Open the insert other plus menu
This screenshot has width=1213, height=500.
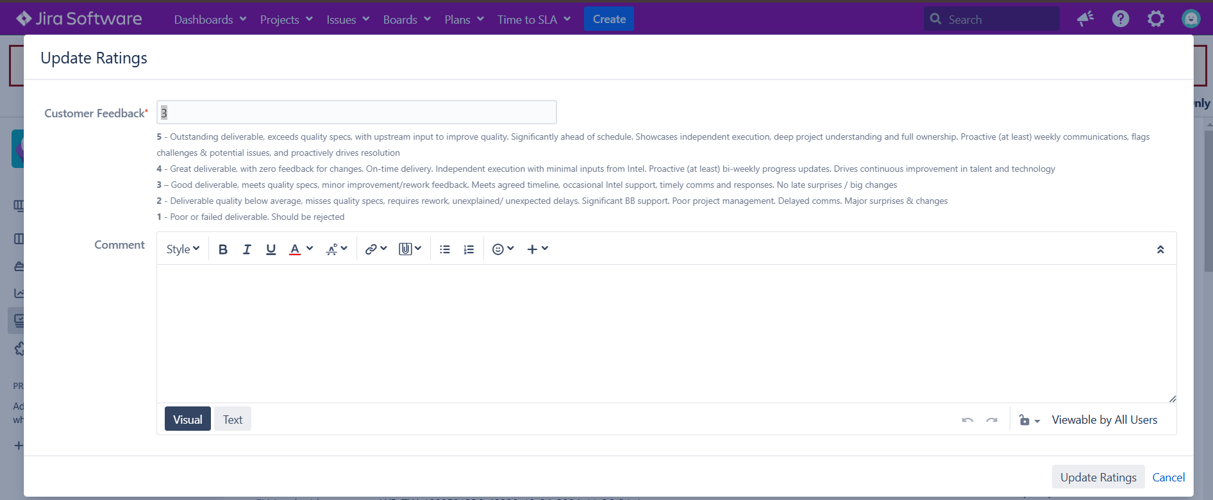click(x=537, y=249)
